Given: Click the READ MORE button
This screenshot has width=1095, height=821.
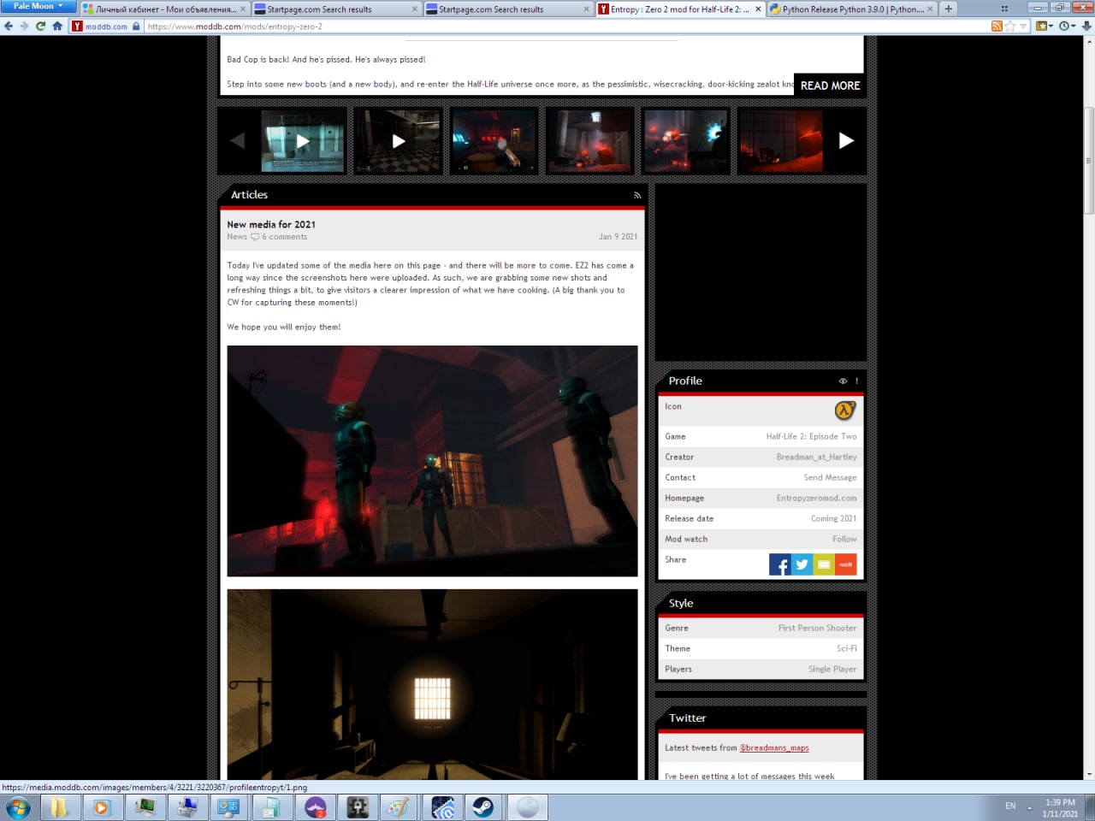Looking at the screenshot, I should click(830, 86).
